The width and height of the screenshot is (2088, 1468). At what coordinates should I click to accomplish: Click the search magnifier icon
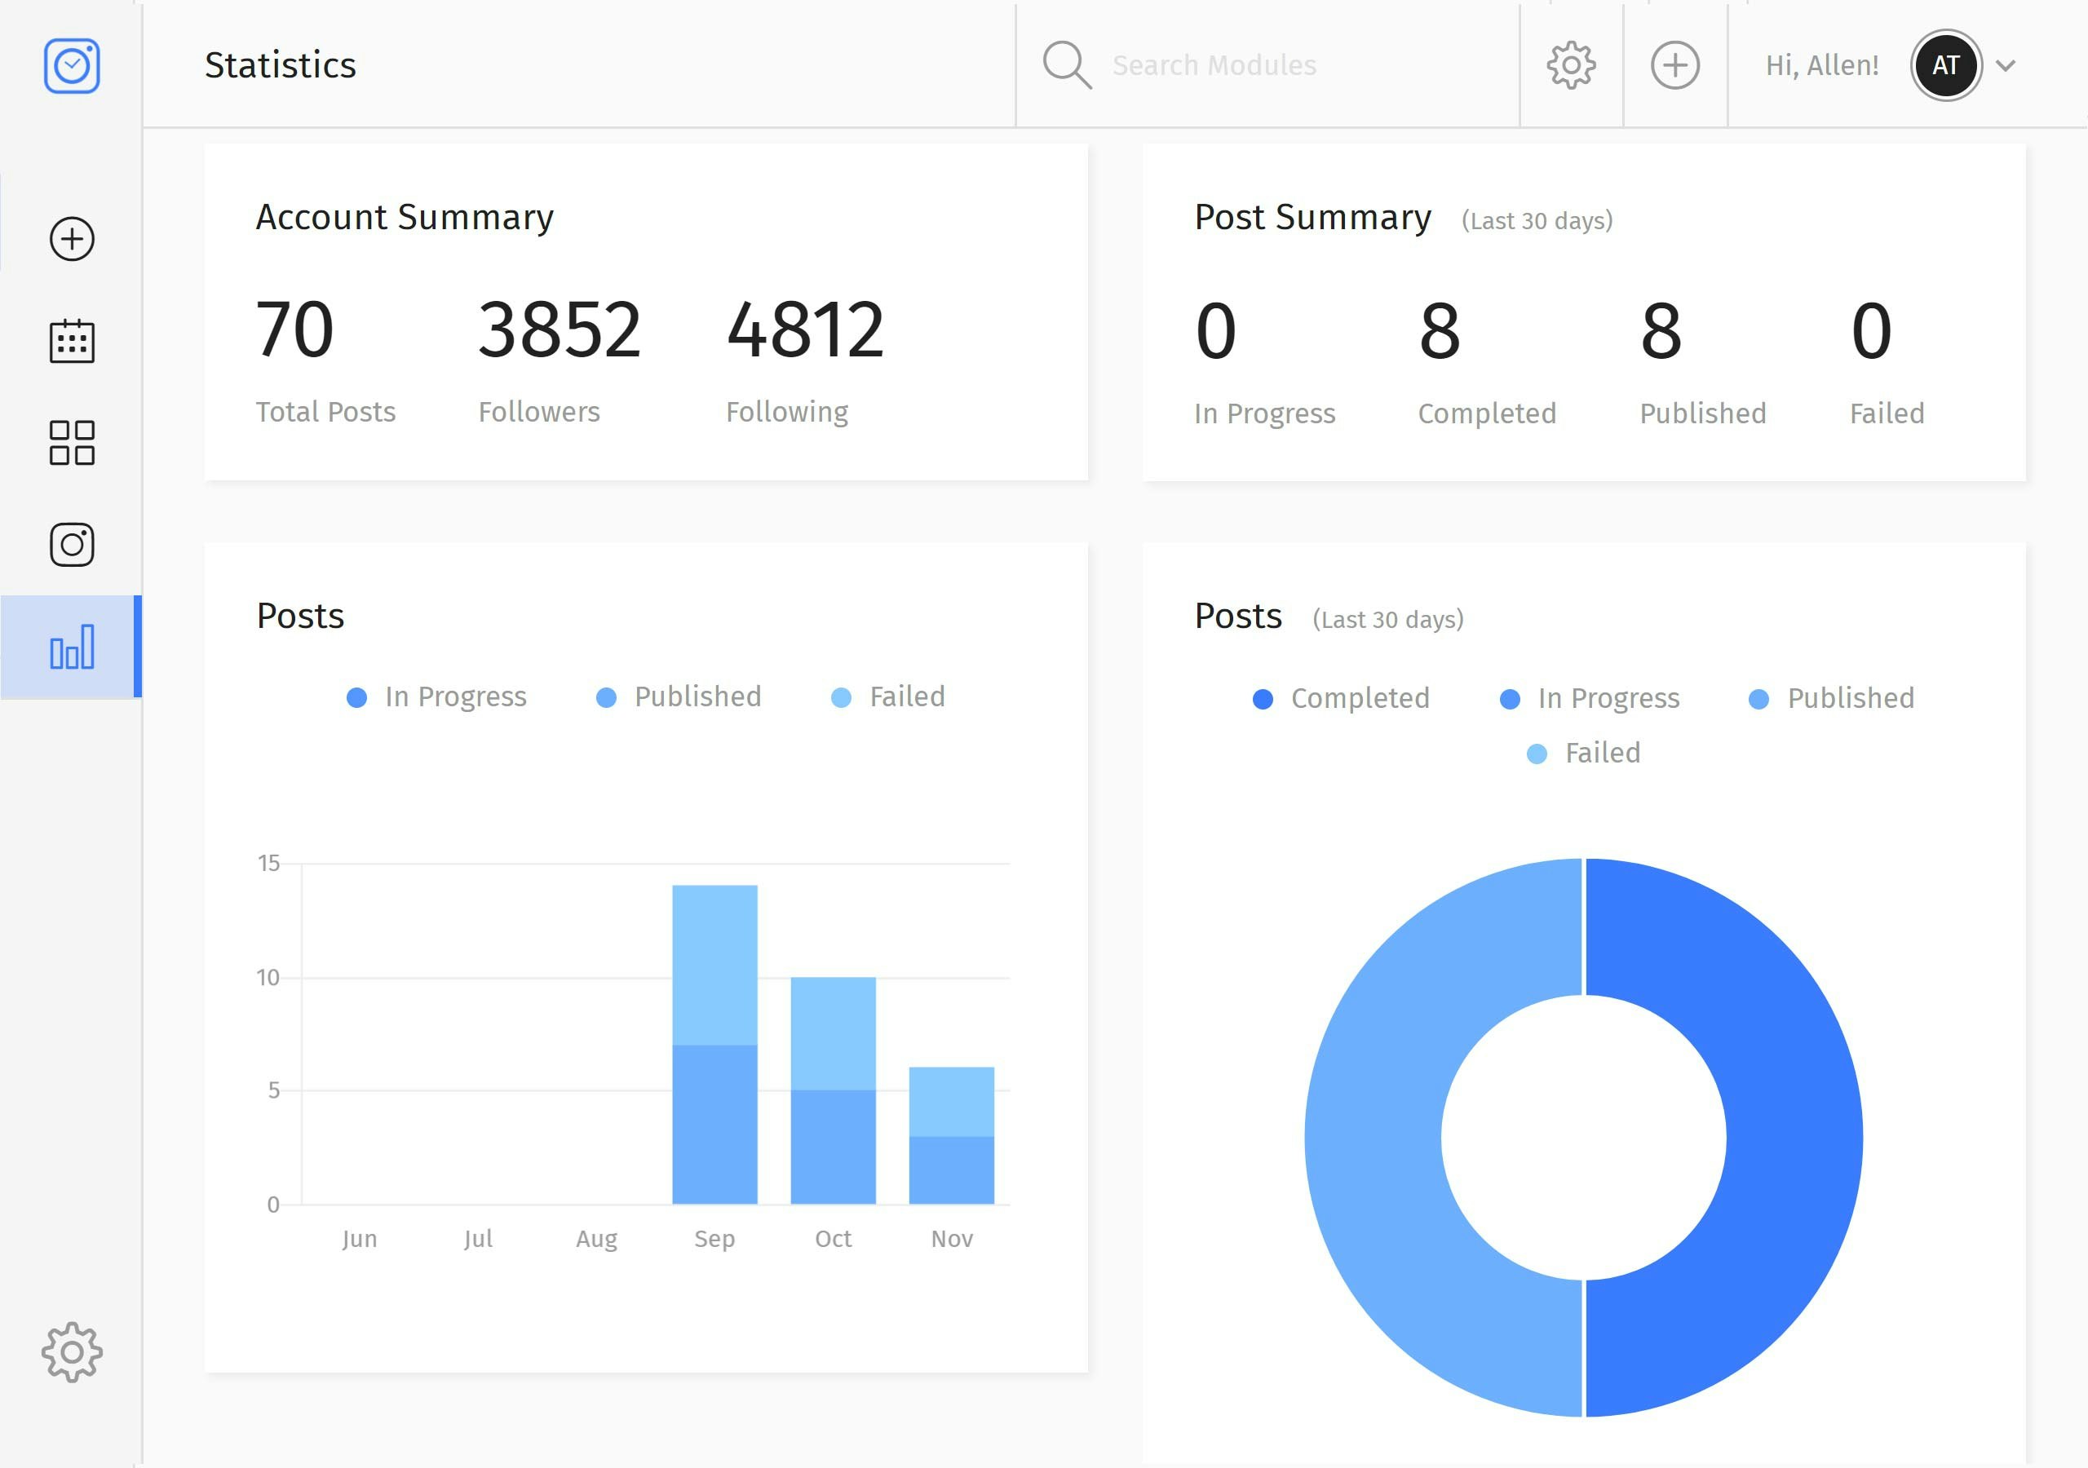(x=1066, y=65)
